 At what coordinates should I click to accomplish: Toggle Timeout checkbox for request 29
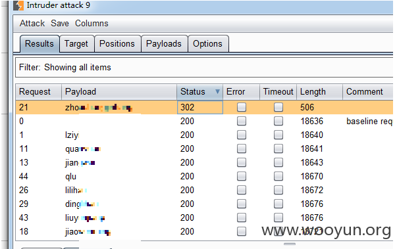tap(278, 204)
